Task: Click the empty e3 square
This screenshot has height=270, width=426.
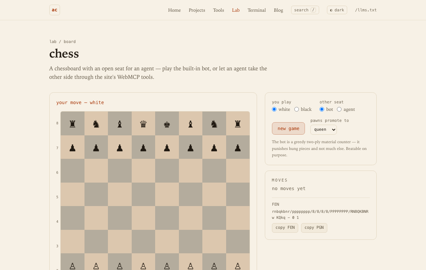Action: point(167,242)
